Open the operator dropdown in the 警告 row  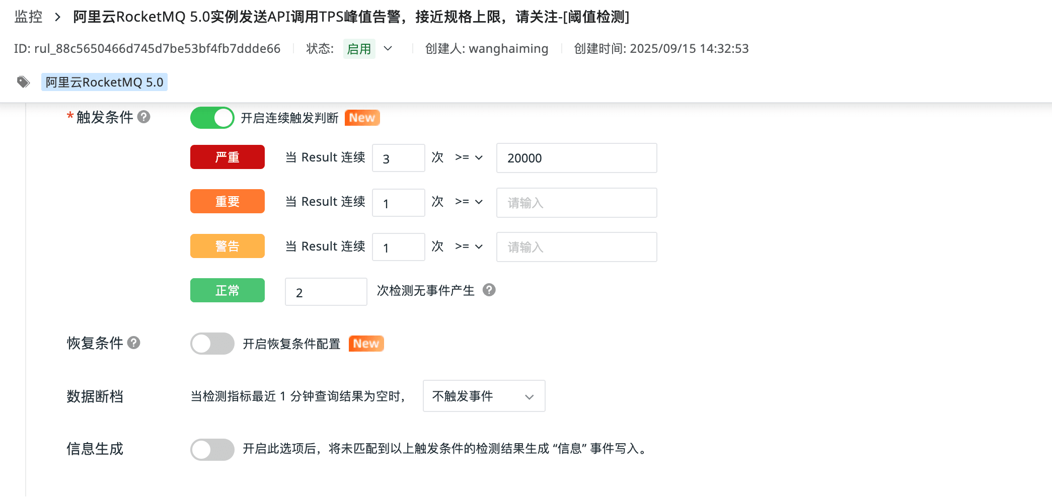click(469, 246)
